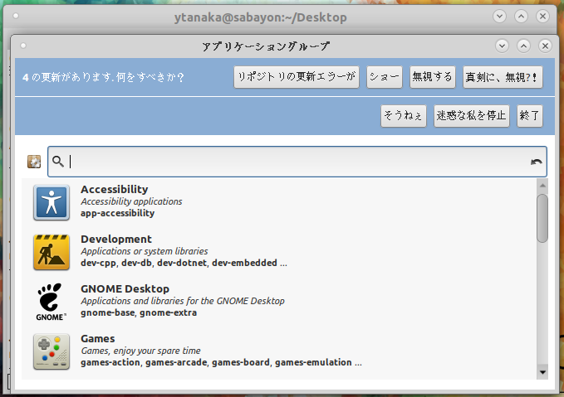Click the Accessibility category icon
The image size is (564, 397).
(51, 202)
